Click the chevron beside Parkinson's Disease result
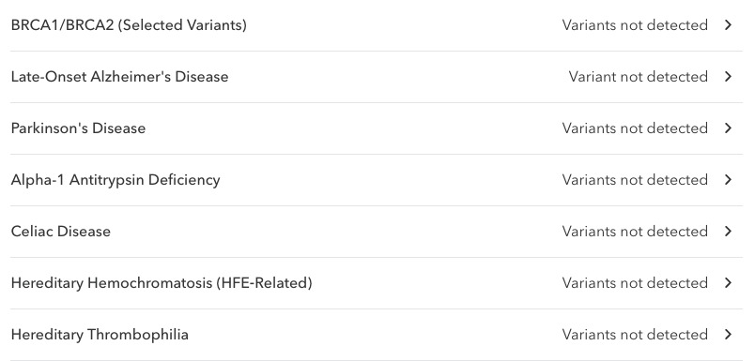Screen dimensions: 755x361 [729, 128]
